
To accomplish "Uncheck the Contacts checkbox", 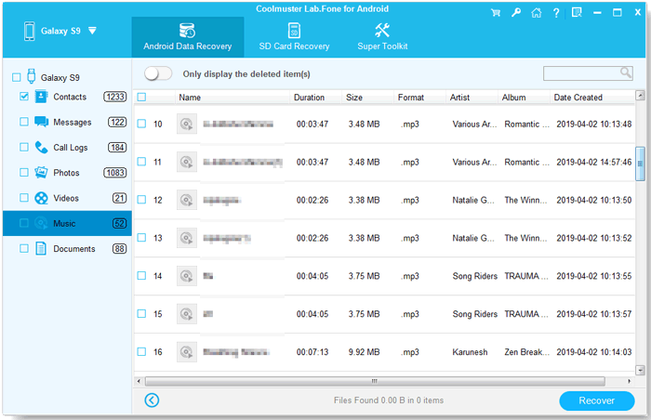I will (x=24, y=97).
